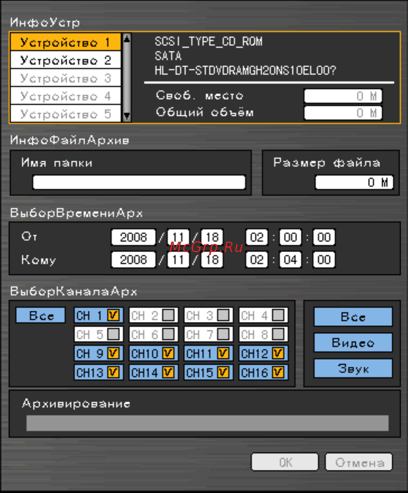Check the CH 6 checkbox
Screen dimensions: 408x493
[x=168, y=334]
